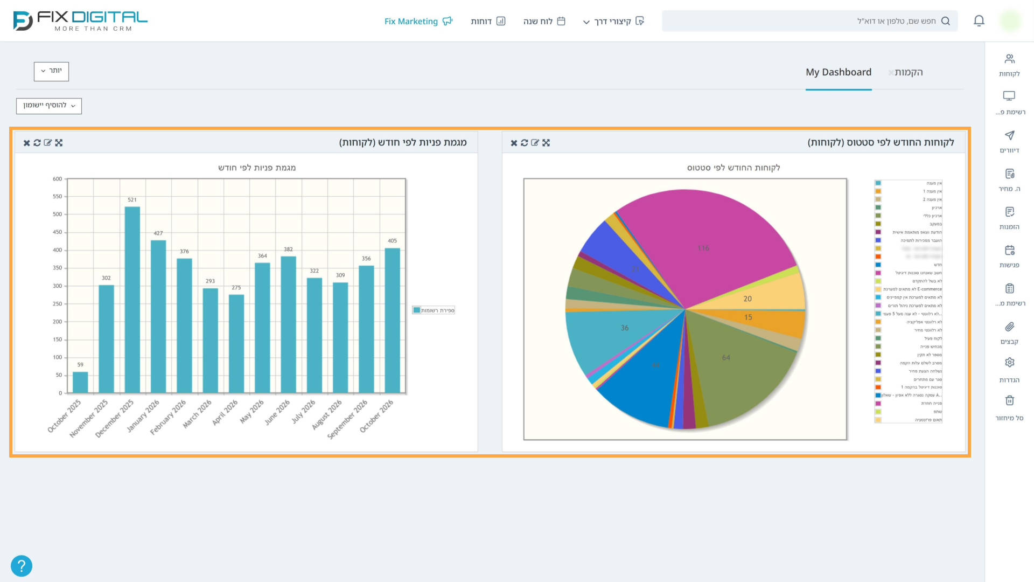This screenshot has width=1034, height=582.
Task: Click the search magnifier icon
Action: tap(946, 21)
